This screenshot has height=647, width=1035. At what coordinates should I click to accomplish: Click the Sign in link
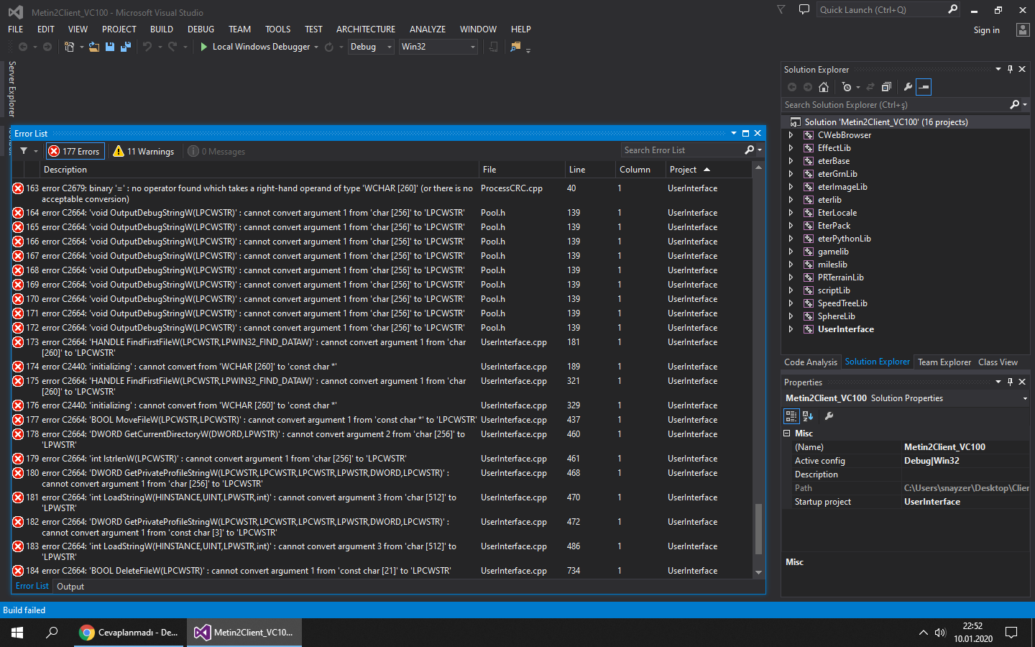[987, 30]
